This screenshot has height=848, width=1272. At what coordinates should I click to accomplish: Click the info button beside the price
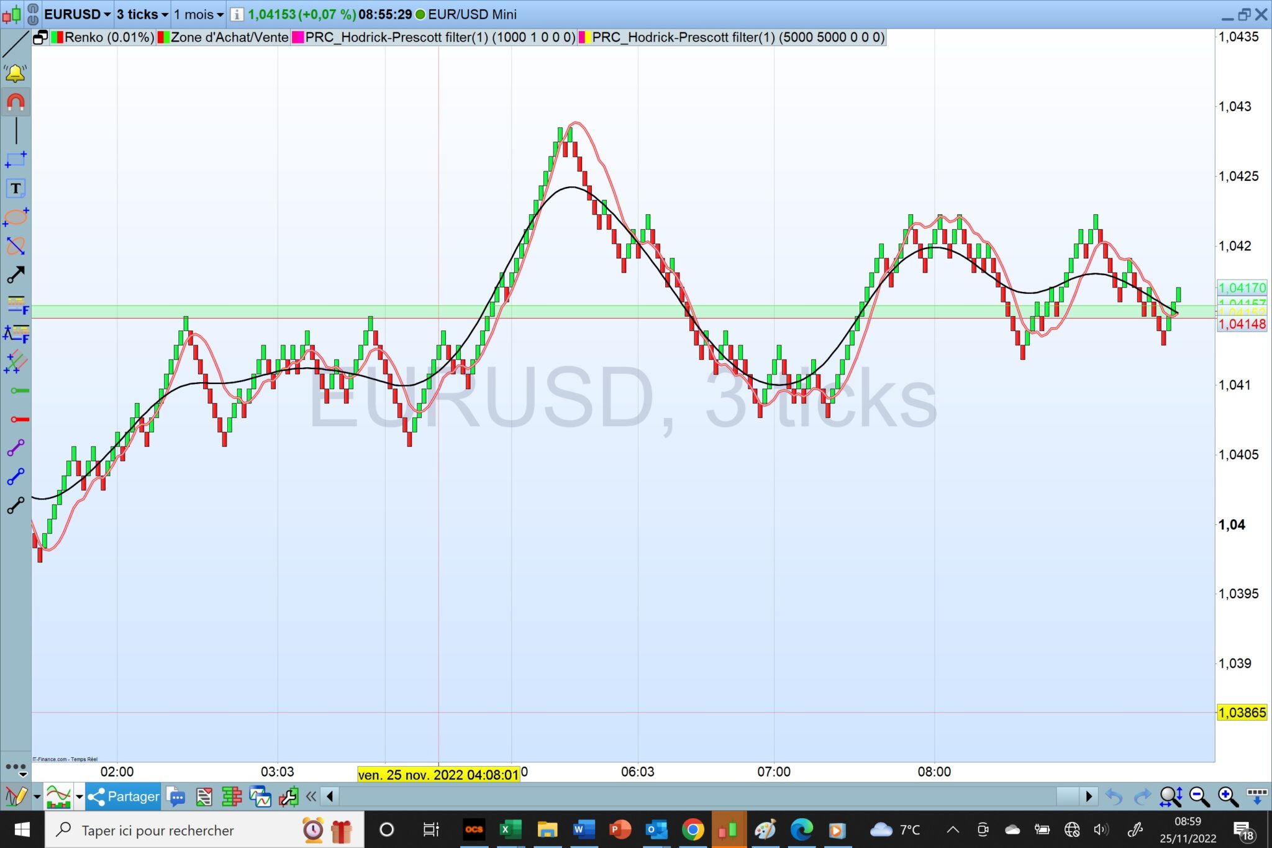coord(237,14)
